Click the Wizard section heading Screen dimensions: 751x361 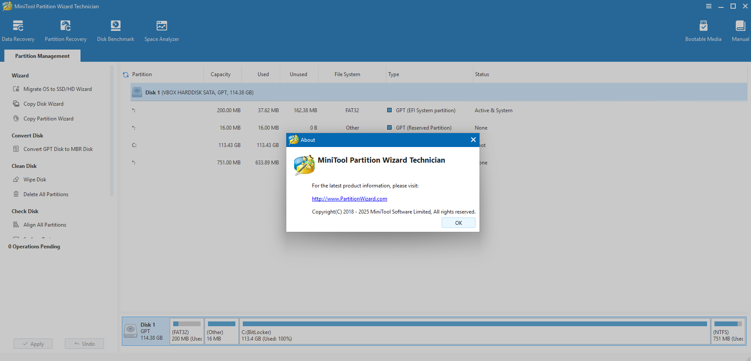20,76
